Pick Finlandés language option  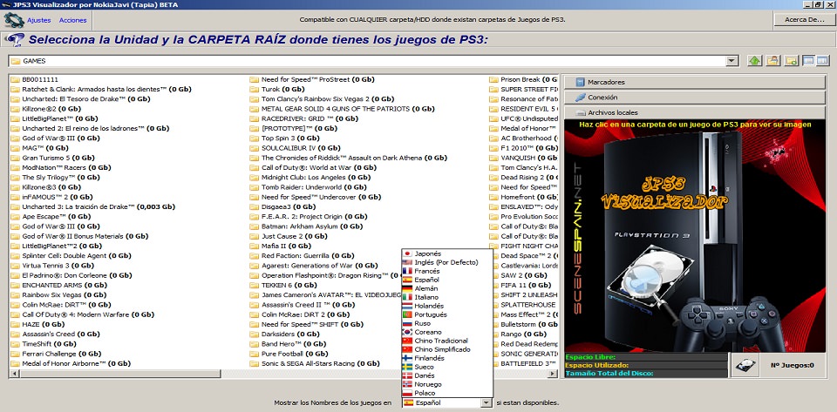coord(446,358)
